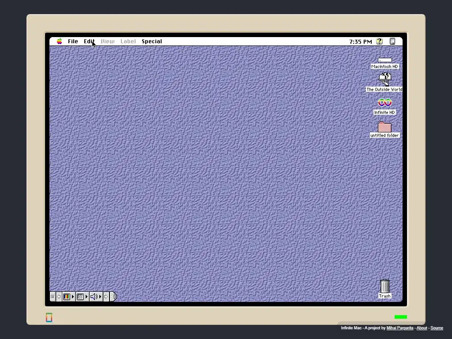Open the monitor resolution checkerboard module

[82, 297]
